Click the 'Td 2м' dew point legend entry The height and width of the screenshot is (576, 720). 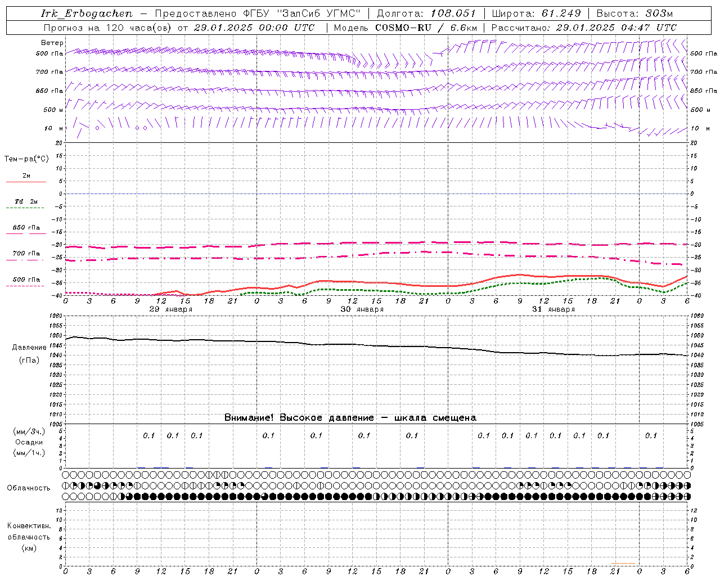click(x=26, y=201)
